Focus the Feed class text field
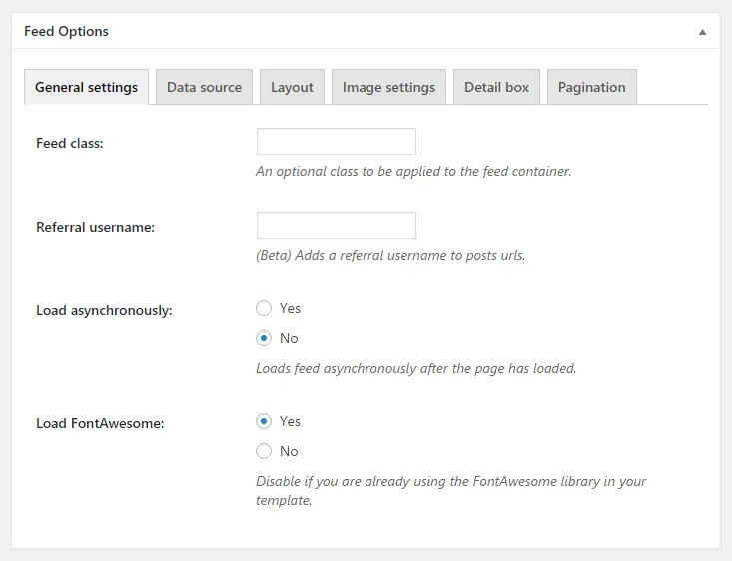The image size is (732, 561). click(337, 142)
